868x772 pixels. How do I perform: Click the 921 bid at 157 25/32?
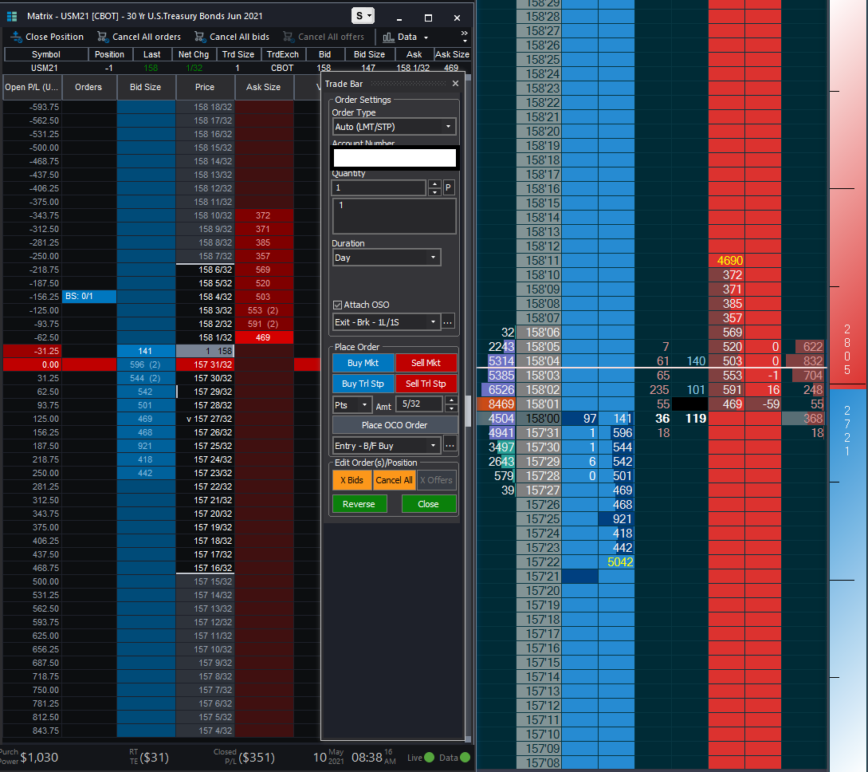(x=146, y=446)
